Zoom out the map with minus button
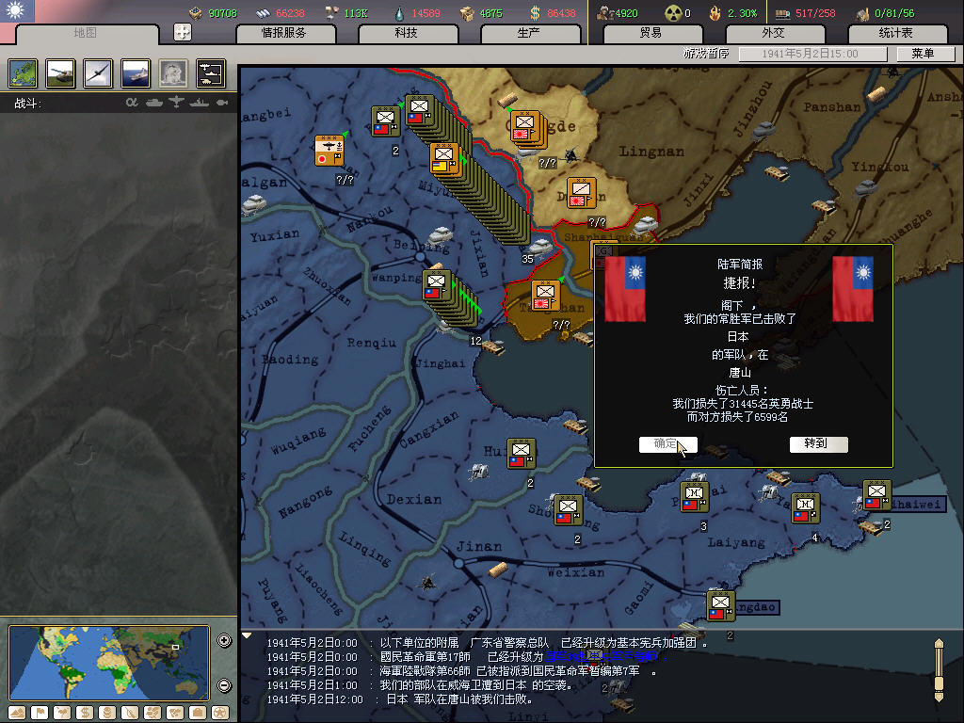Viewport: 964px width, 723px height. pyautogui.click(x=224, y=685)
